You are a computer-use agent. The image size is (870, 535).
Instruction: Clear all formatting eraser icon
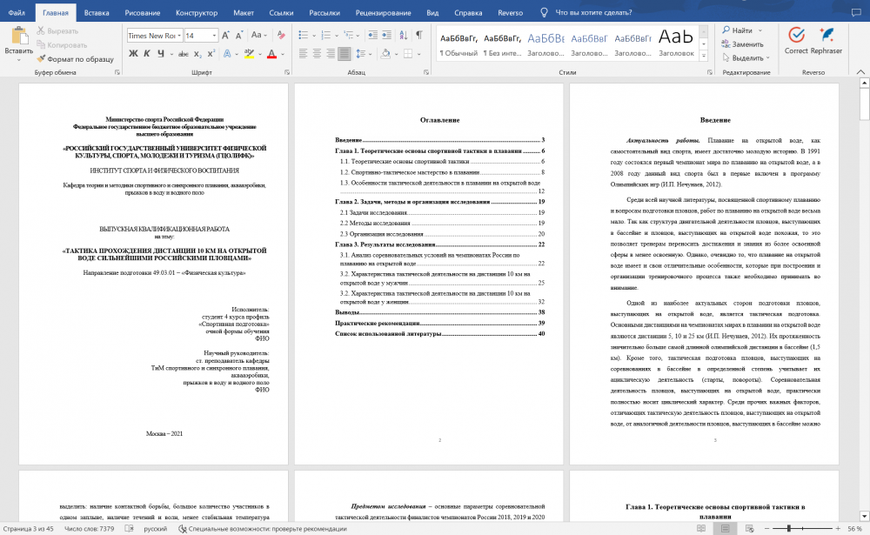pos(281,35)
